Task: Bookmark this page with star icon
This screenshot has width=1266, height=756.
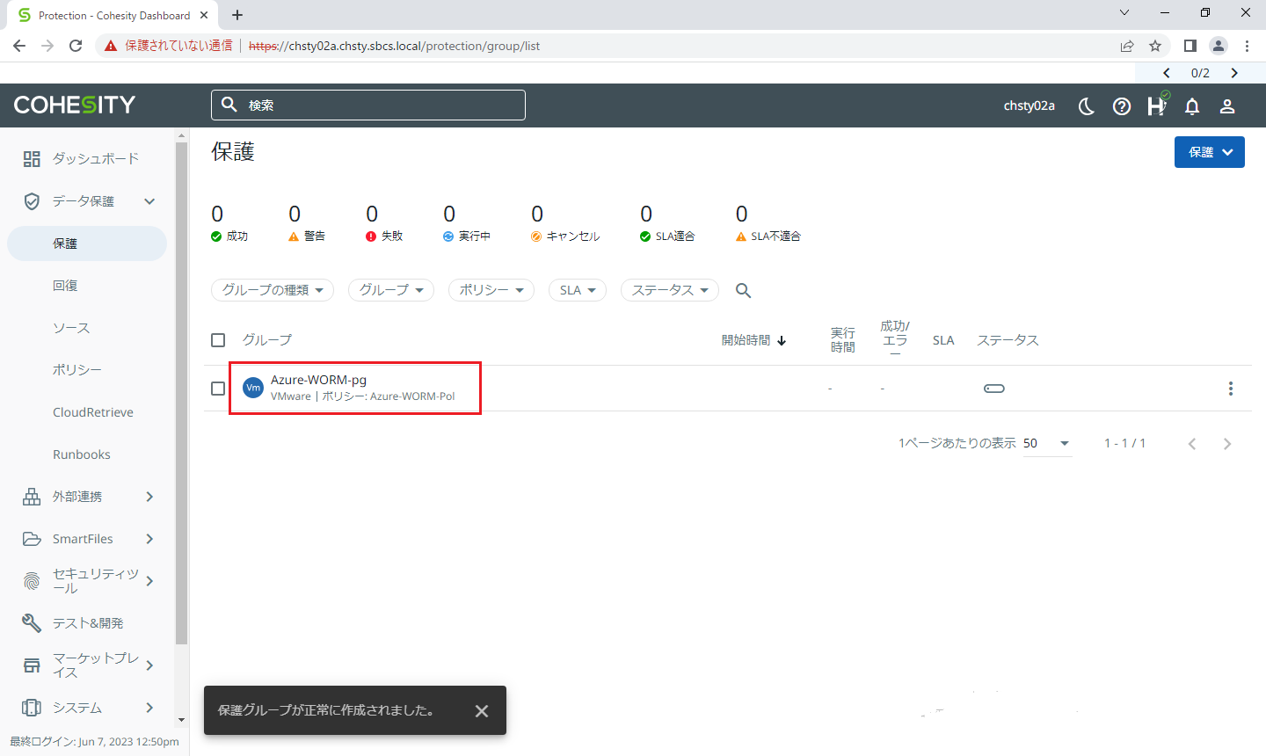Action: pyautogui.click(x=1155, y=46)
